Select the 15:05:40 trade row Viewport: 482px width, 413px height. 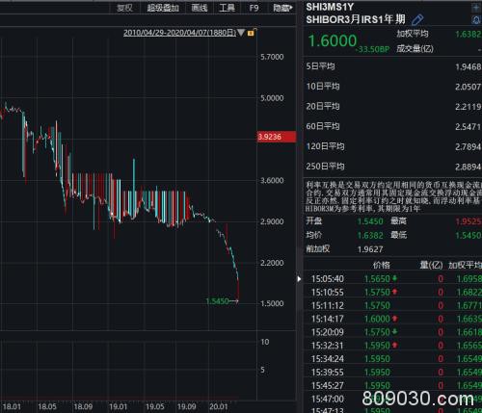click(392, 279)
